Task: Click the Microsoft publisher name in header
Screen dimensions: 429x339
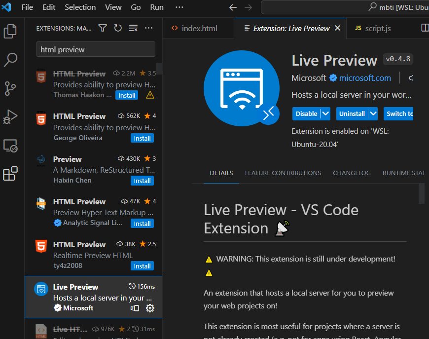Action: click(x=309, y=78)
